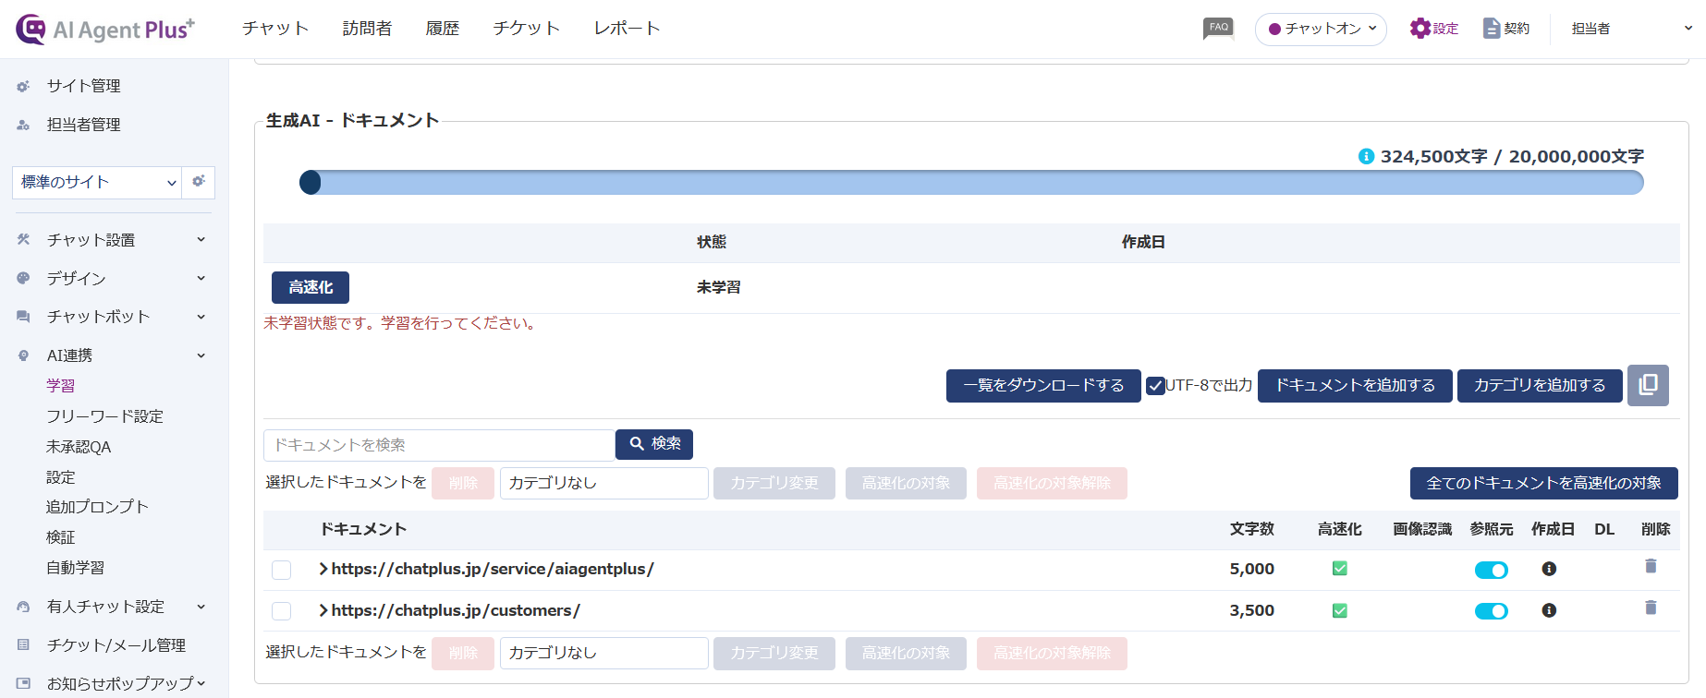
Task: Click the site settings gear beside site selector
Action: pyautogui.click(x=199, y=182)
